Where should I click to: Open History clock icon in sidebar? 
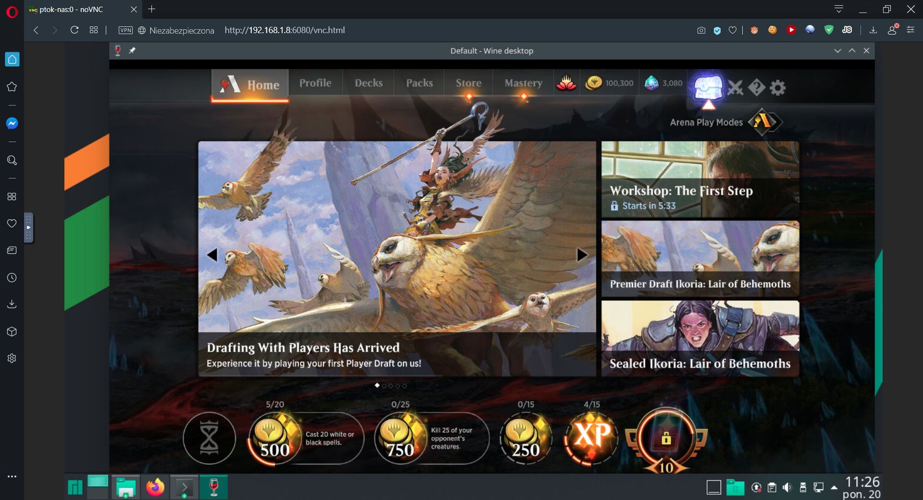click(x=12, y=278)
